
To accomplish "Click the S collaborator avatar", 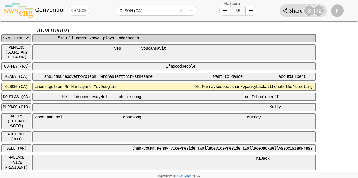I will pyautogui.click(x=309, y=11).
